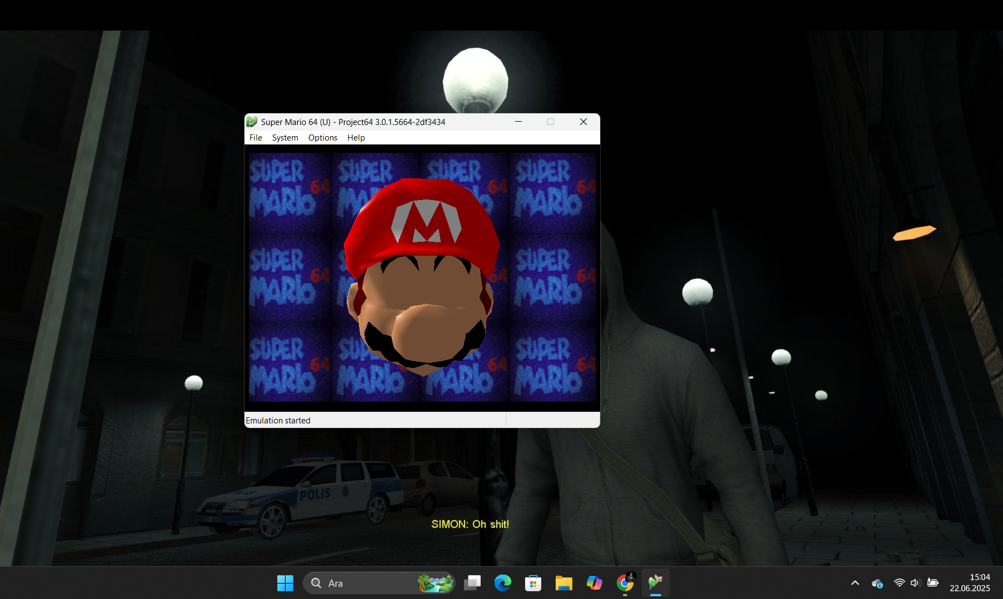
Task: Open the Microsoft Store taskbar icon
Action: (533, 583)
